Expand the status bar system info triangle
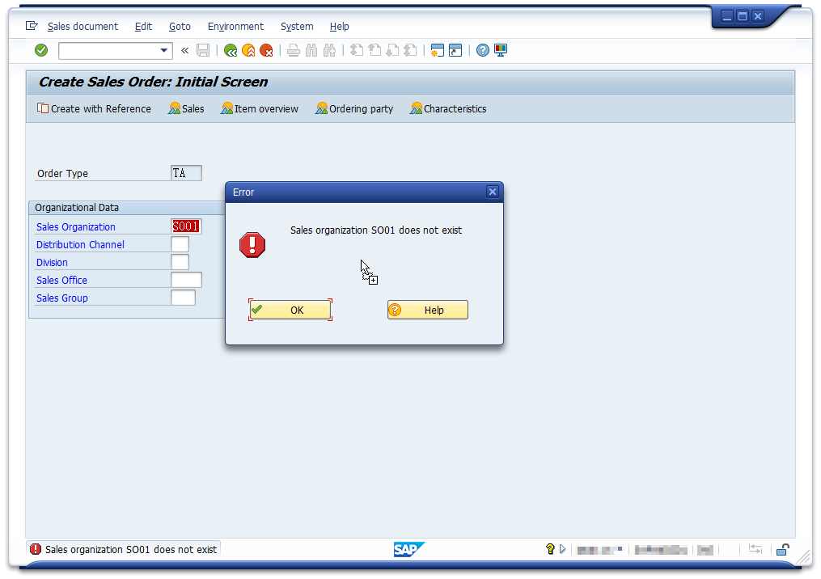The height and width of the screenshot is (579, 821). pyautogui.click(x=563, y=549)
